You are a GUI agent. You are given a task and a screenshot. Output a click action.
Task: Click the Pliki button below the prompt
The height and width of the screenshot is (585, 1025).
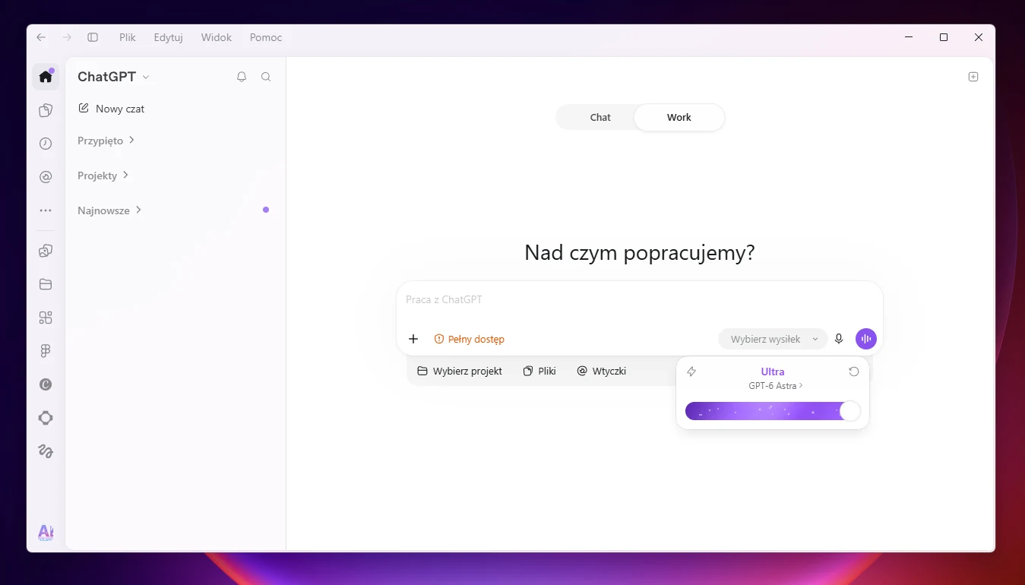click(539, 371)
